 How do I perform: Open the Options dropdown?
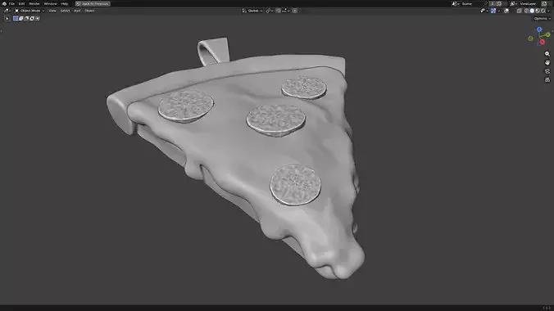coord(542,18)
